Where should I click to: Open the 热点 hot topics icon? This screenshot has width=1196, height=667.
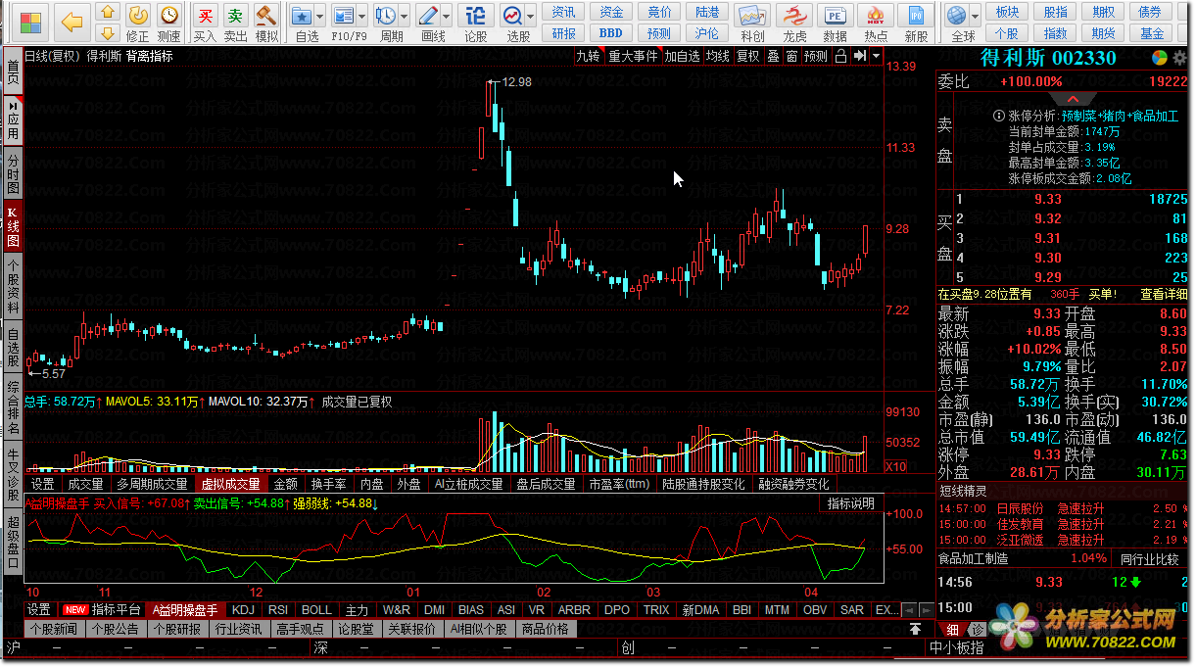tap(876, 17)
